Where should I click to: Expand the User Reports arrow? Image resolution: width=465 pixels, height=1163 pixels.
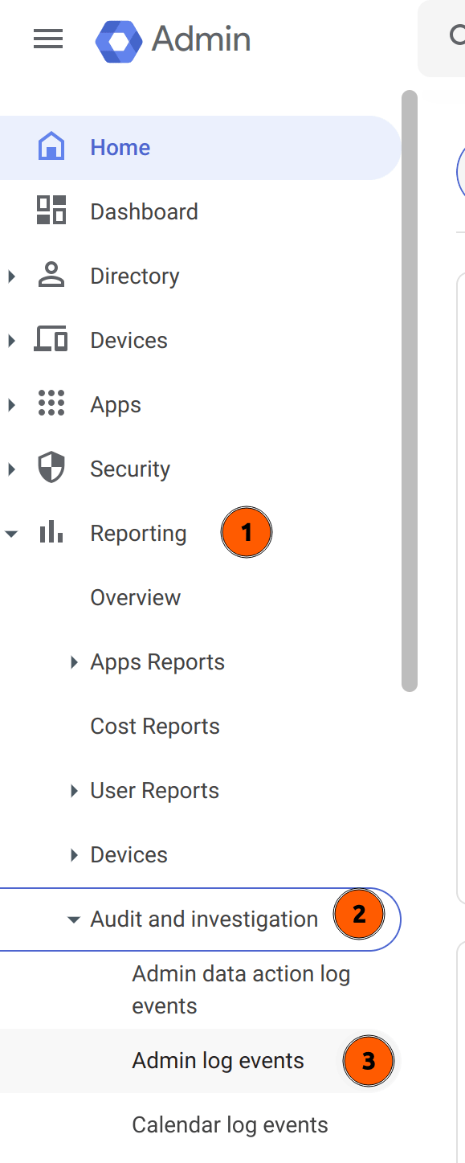coord(74,790)
